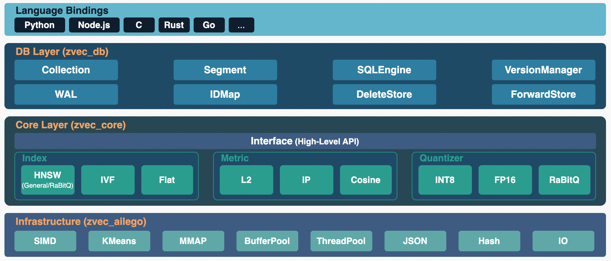The height and width of the screenshot is (261, 611).
Task: Click the IVF index box
Action: coord(108,180)
